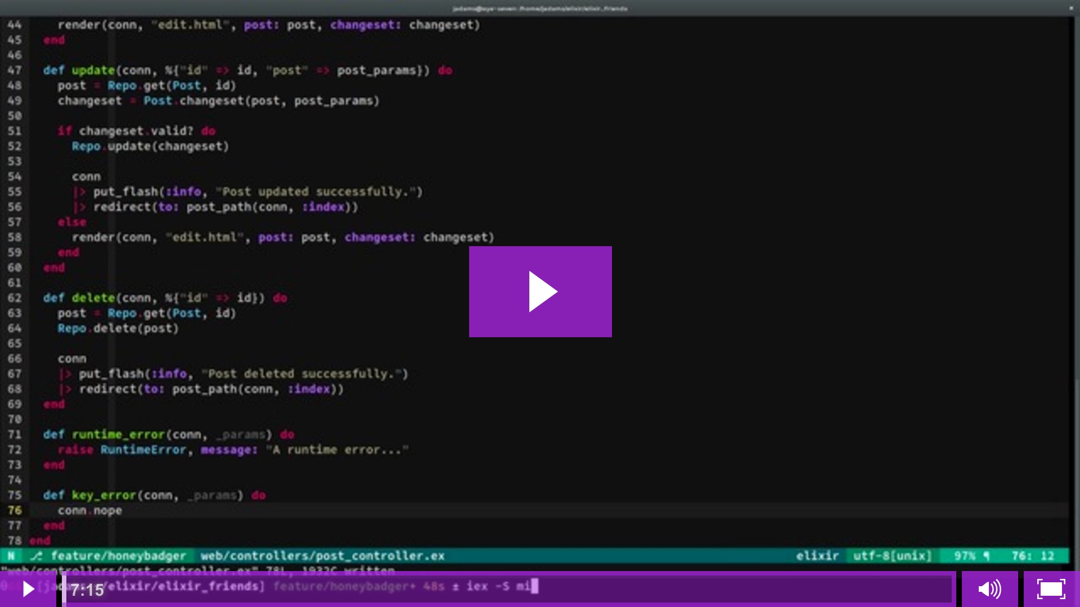
Task: Click the terminal window title bar text
Action: pos(540,8)
